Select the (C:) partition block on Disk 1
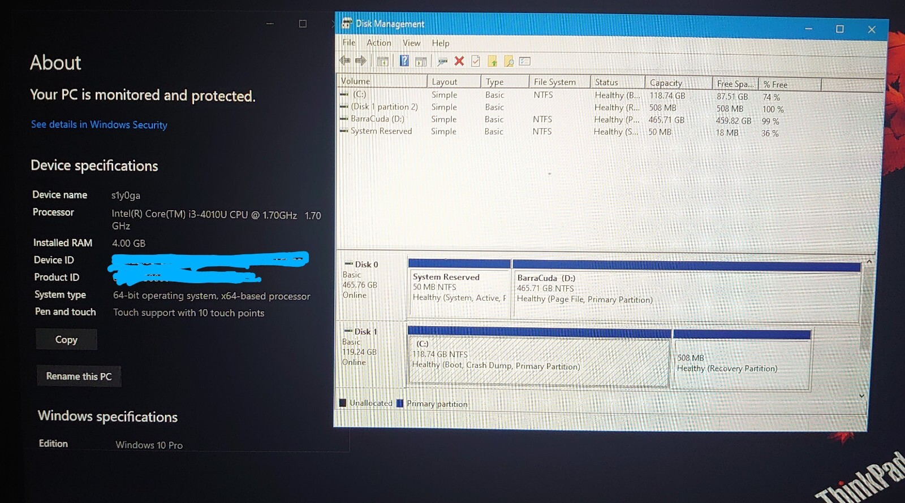 pos(539,357)
